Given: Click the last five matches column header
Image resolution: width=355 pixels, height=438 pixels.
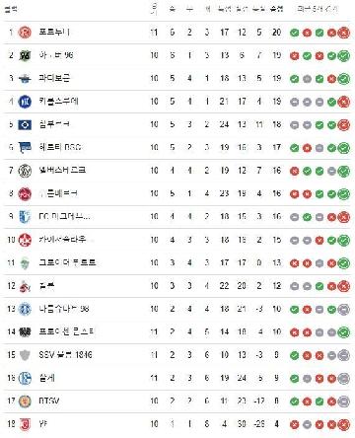Looking at the screenshot, I should (318, 9).
